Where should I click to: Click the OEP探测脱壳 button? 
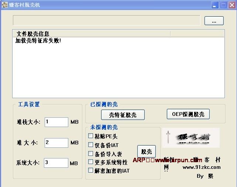click(188, 114)
